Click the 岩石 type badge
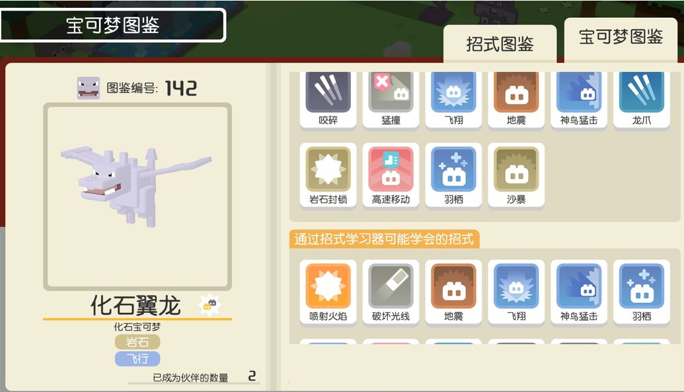 tap(137, 342)
